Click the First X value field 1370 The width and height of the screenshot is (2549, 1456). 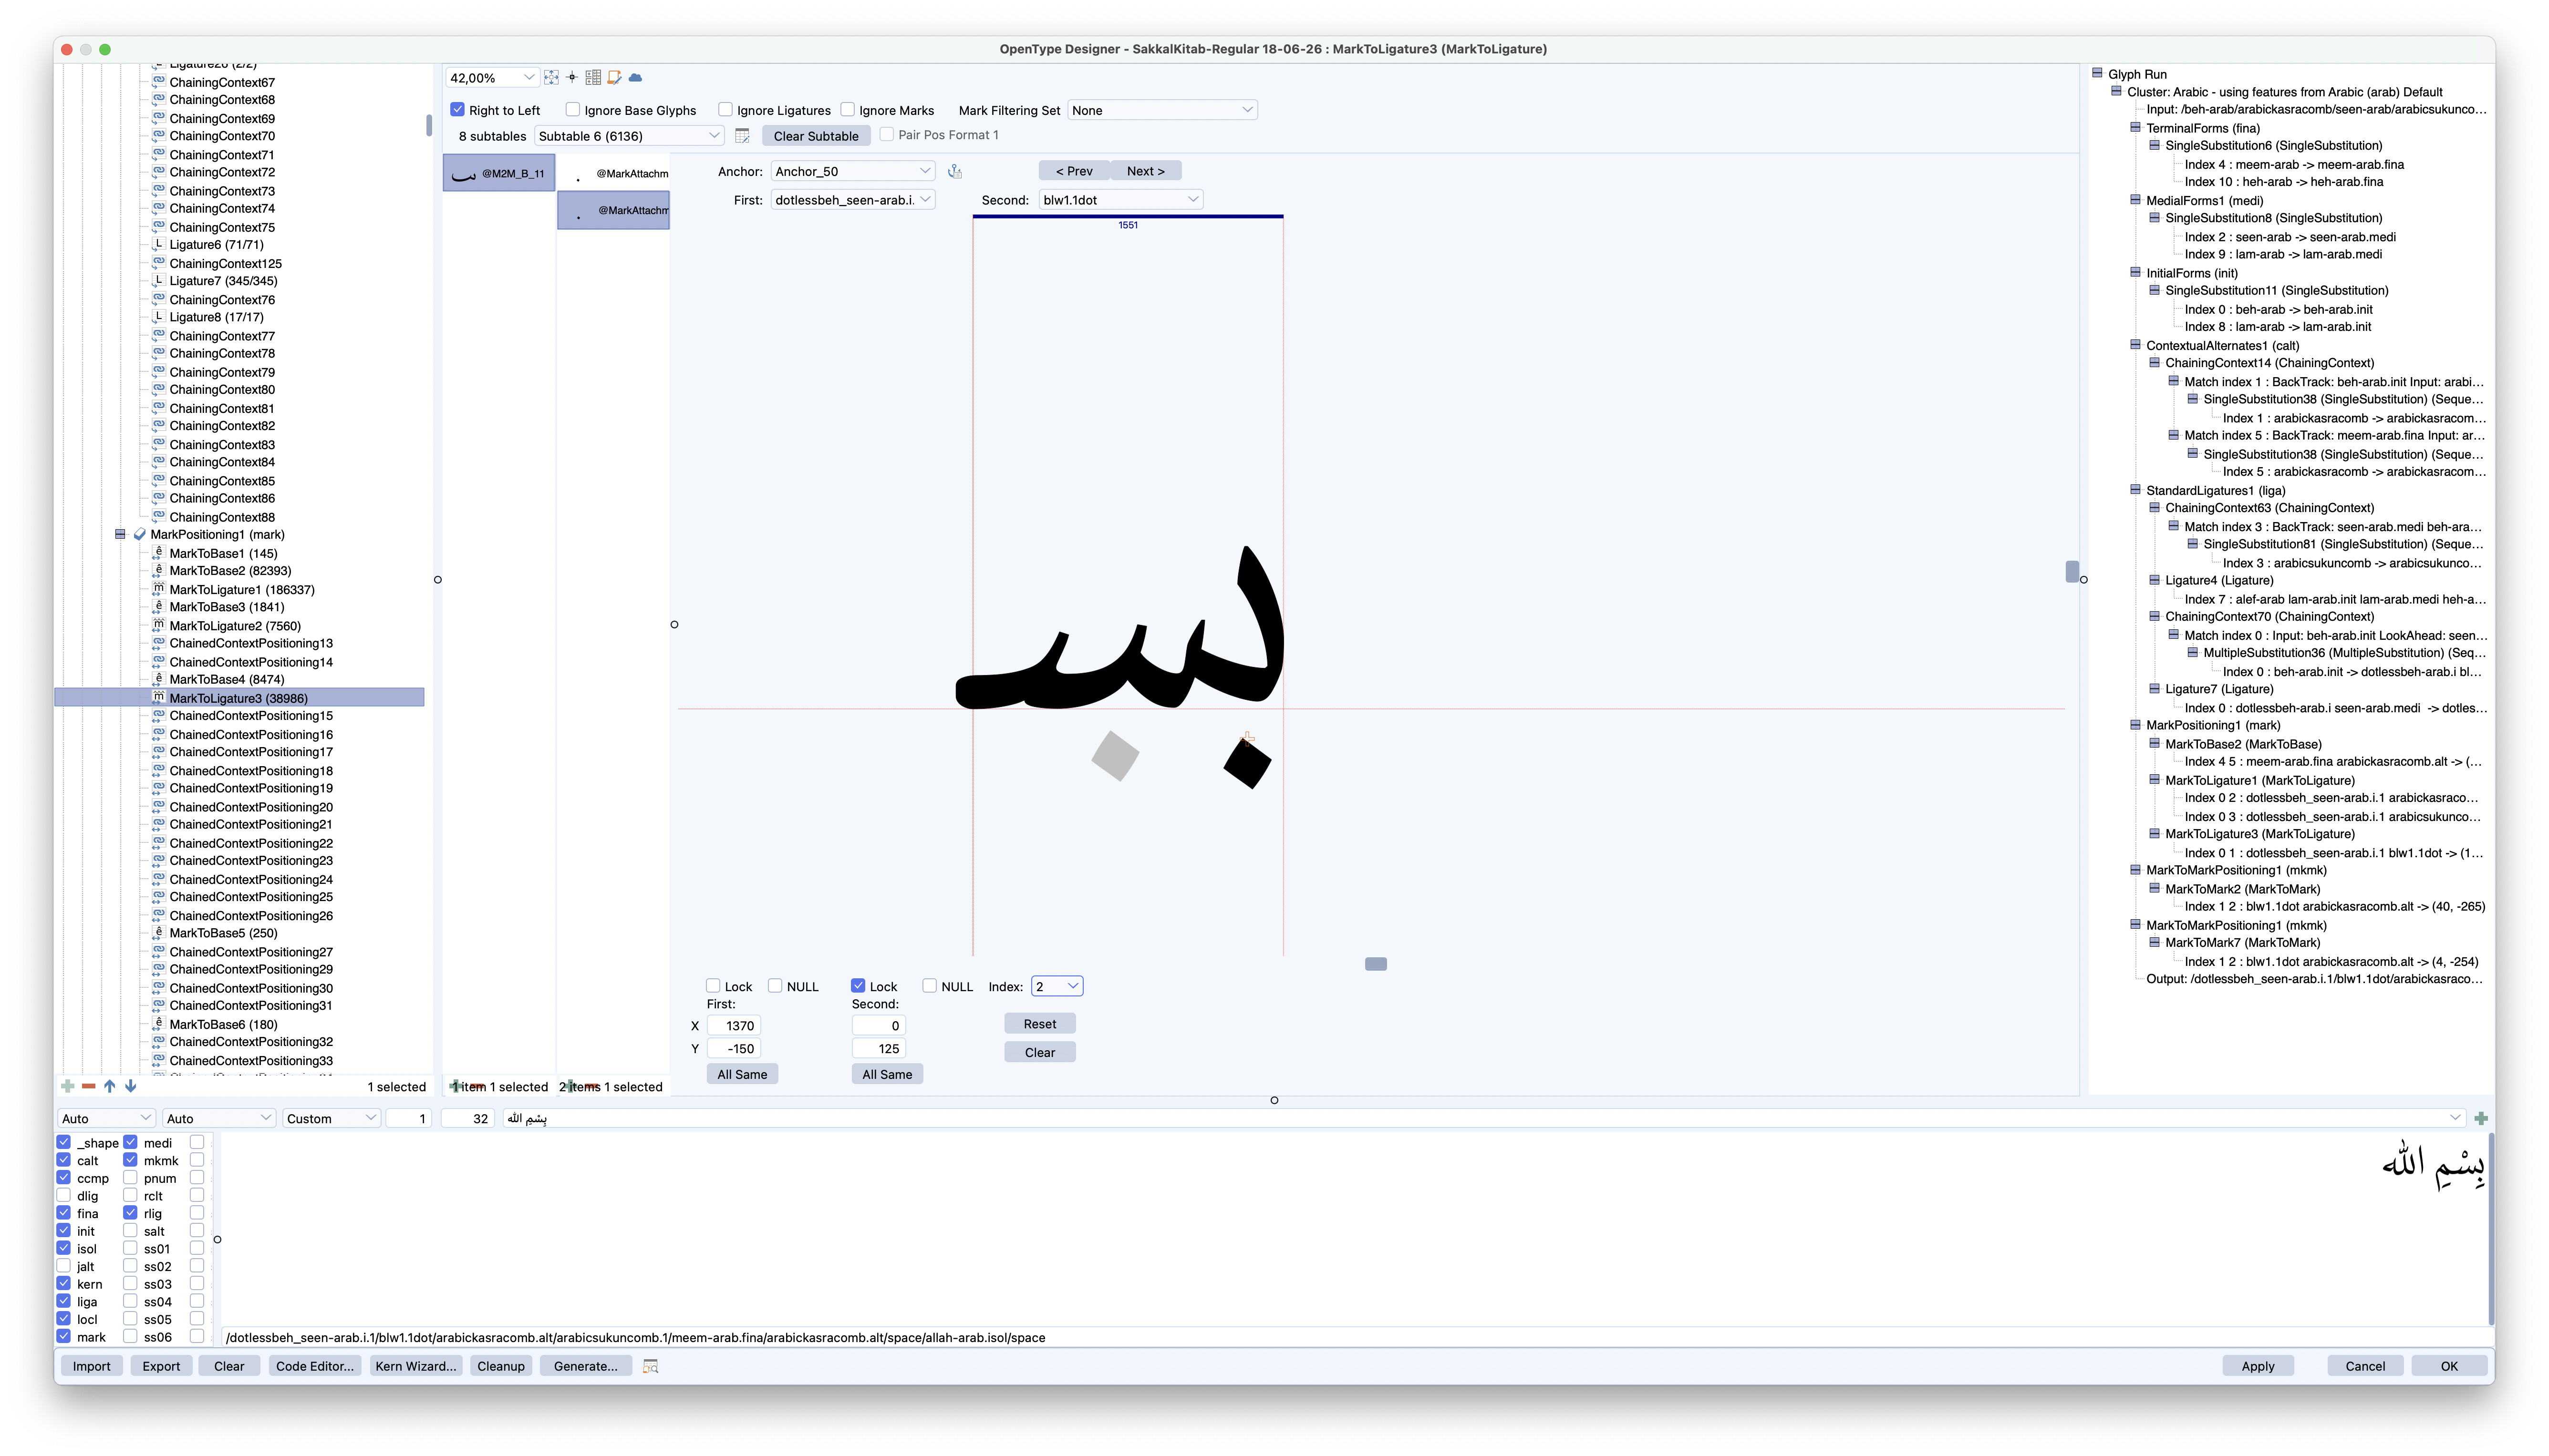point(734,1025)
